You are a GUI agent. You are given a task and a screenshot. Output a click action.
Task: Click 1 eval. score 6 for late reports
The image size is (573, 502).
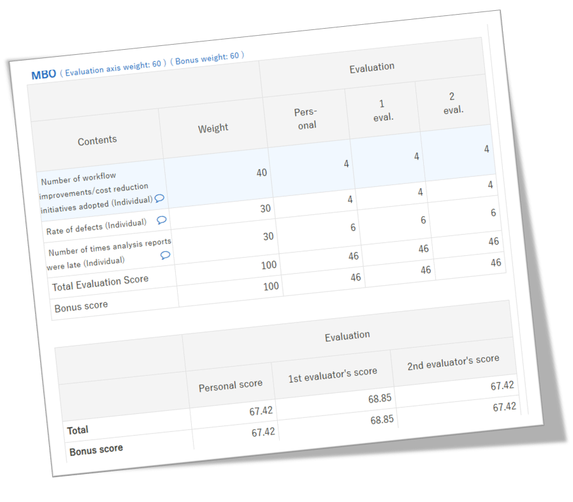pyautogui.click(x=423, y=220)
